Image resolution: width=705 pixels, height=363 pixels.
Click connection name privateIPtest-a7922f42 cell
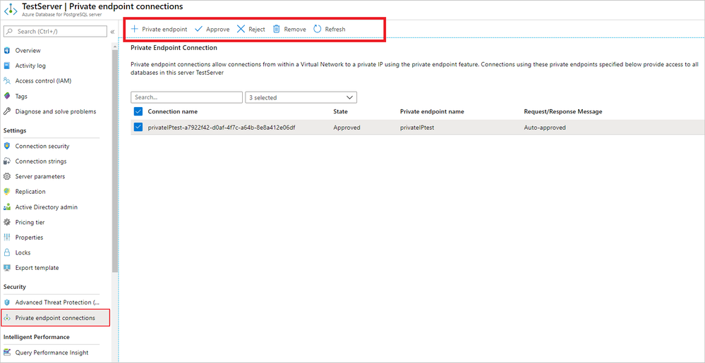click(x=222, y=128)
